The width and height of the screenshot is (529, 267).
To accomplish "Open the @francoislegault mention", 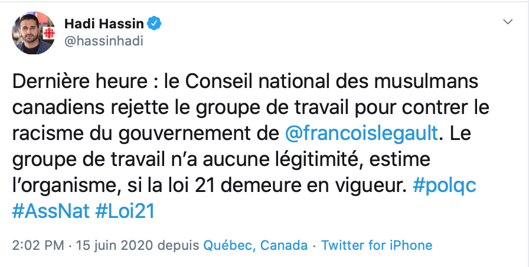I will pyautogui.click(x=361, y=133).
